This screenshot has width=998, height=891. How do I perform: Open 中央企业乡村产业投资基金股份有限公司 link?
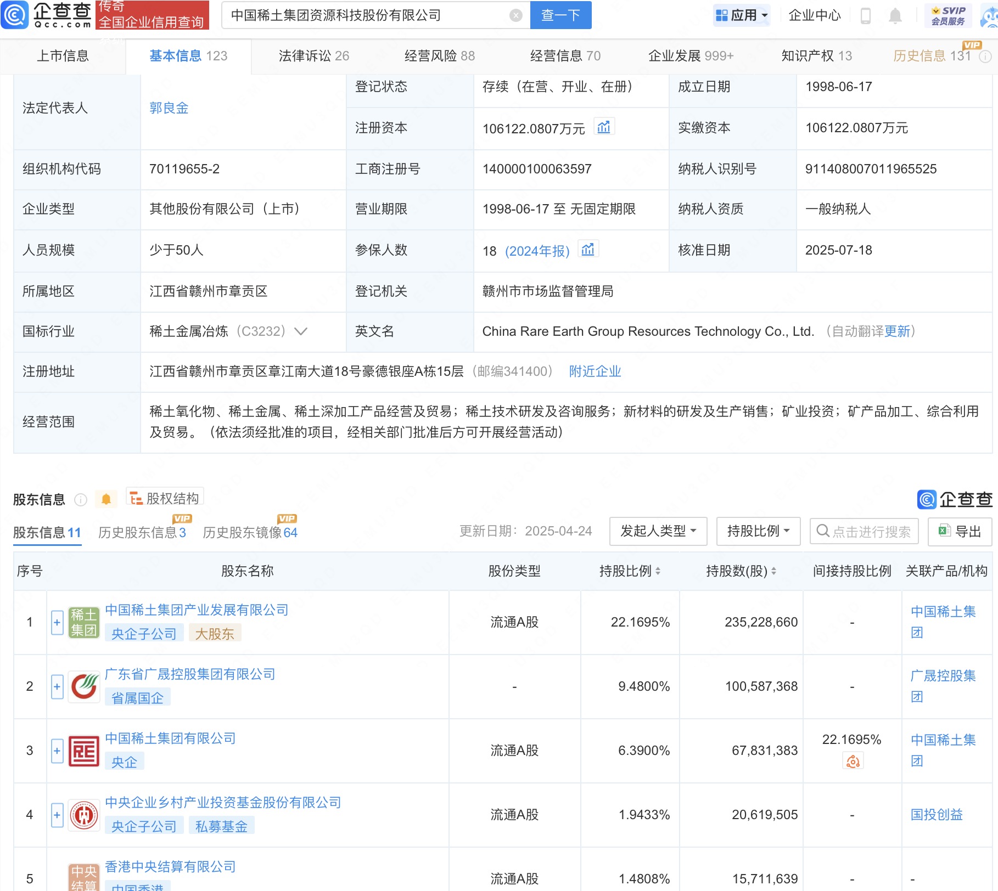click(x=223, y=803)
